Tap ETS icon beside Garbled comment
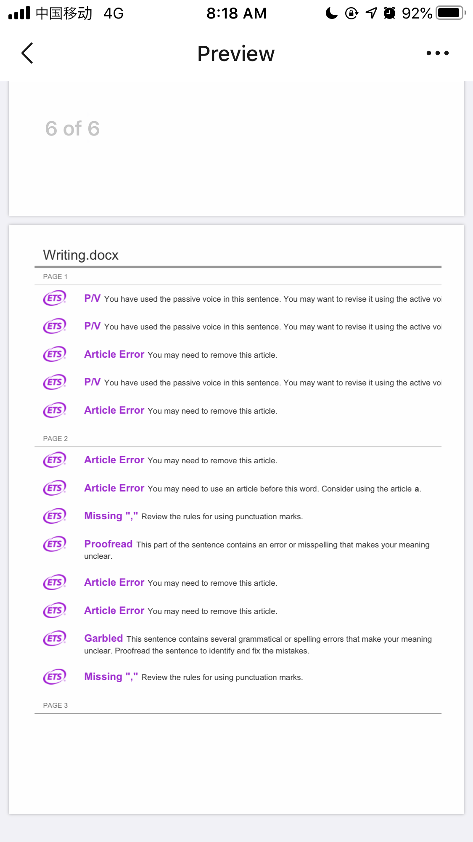This screenshot has height=842, width=473. (55, 638)
